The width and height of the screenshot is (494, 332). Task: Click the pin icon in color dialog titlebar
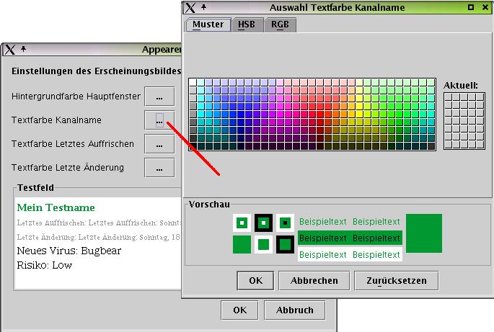[x=204, y=7]
